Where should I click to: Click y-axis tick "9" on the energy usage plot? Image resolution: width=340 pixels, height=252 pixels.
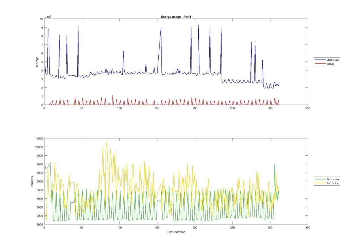(42, 27)
